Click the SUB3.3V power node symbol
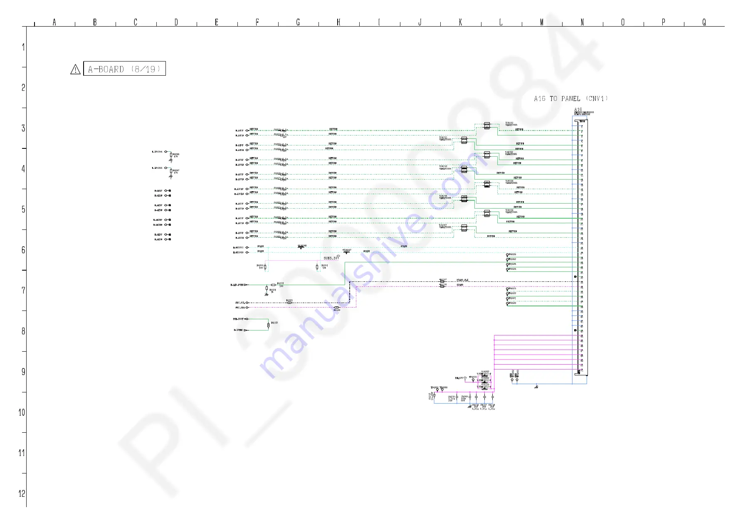The image size is (743, 525). point(338,256)
